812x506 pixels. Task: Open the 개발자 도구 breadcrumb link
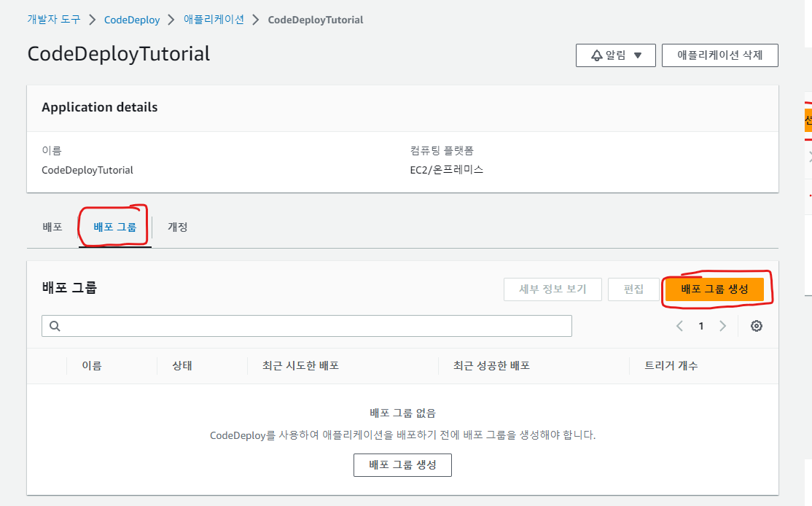(x=54, y=20)
